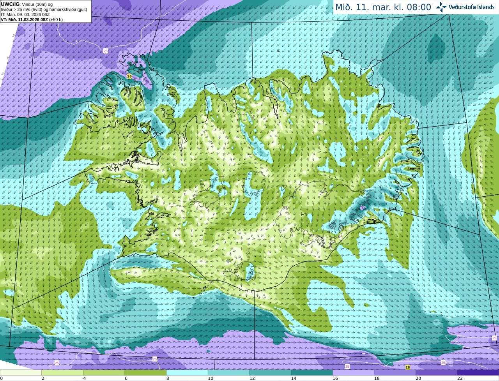The width and height of the screenshot is (499, 381).
Task: Select the 10–12 m/s pale teal swatch
Action: pyautogui.click(x=229, y=373)
